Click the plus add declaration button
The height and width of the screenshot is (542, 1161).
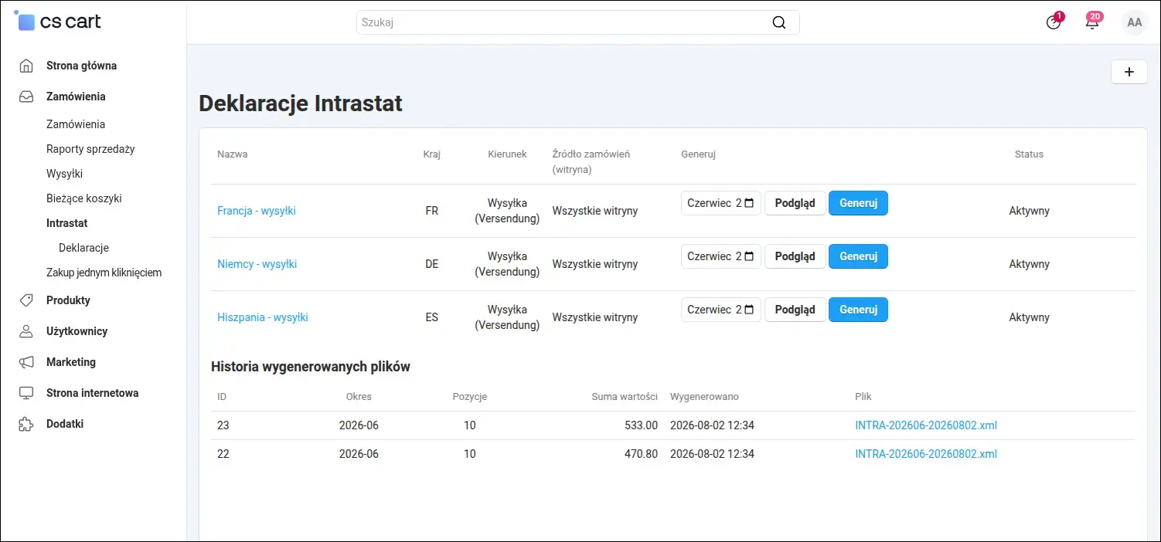tap(1129, 72)
